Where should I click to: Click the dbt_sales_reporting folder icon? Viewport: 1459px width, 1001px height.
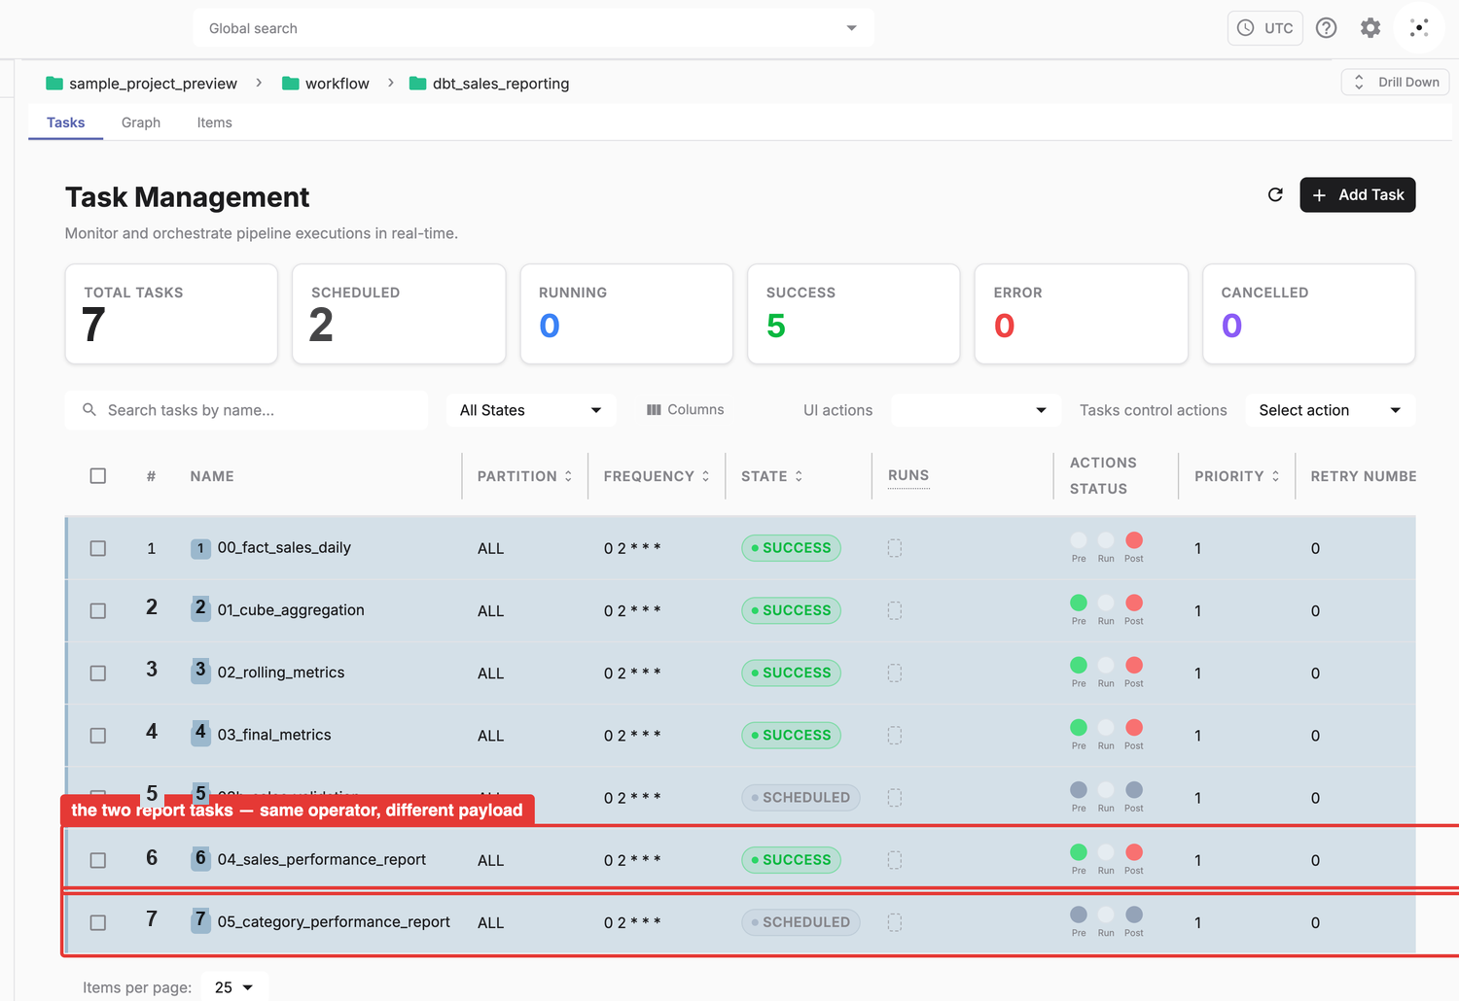tap(417, 84)
